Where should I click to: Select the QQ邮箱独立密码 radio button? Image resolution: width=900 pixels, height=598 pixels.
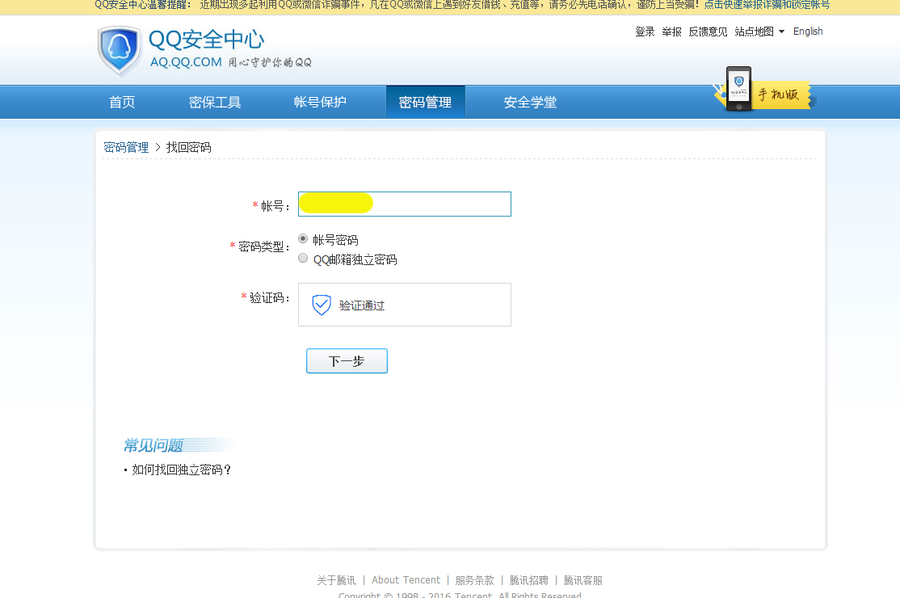tap(303, 259)
